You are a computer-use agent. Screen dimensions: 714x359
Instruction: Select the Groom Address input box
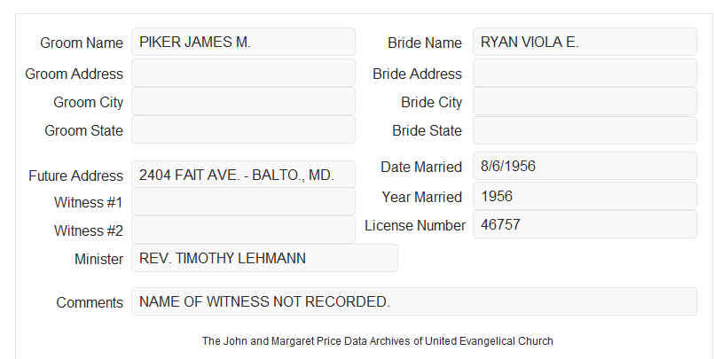click(243, 73)
